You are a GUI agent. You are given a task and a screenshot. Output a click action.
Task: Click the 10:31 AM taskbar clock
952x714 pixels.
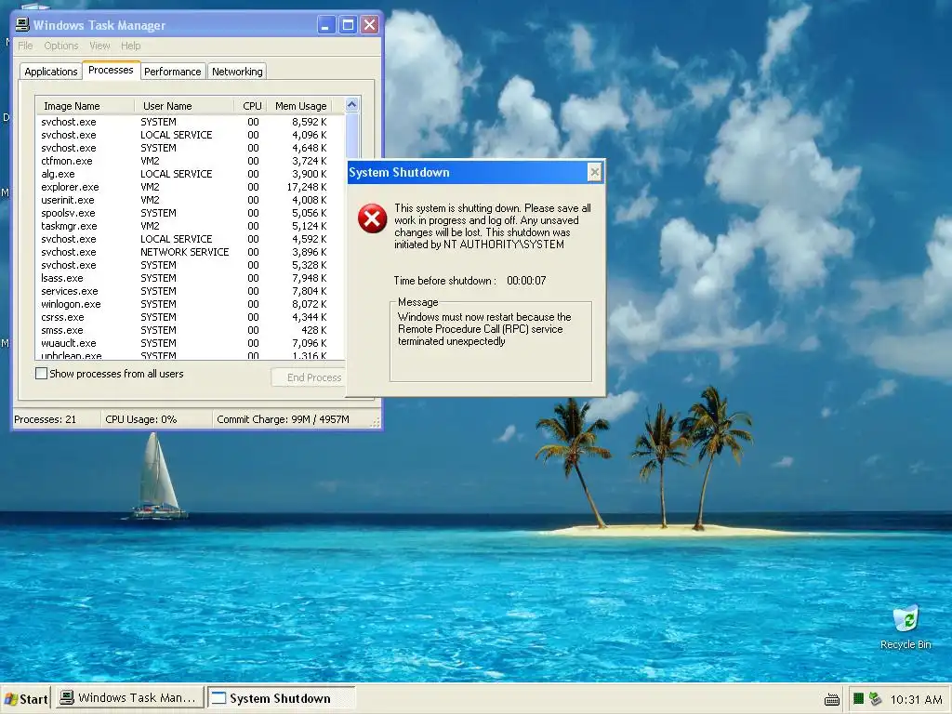916,699
